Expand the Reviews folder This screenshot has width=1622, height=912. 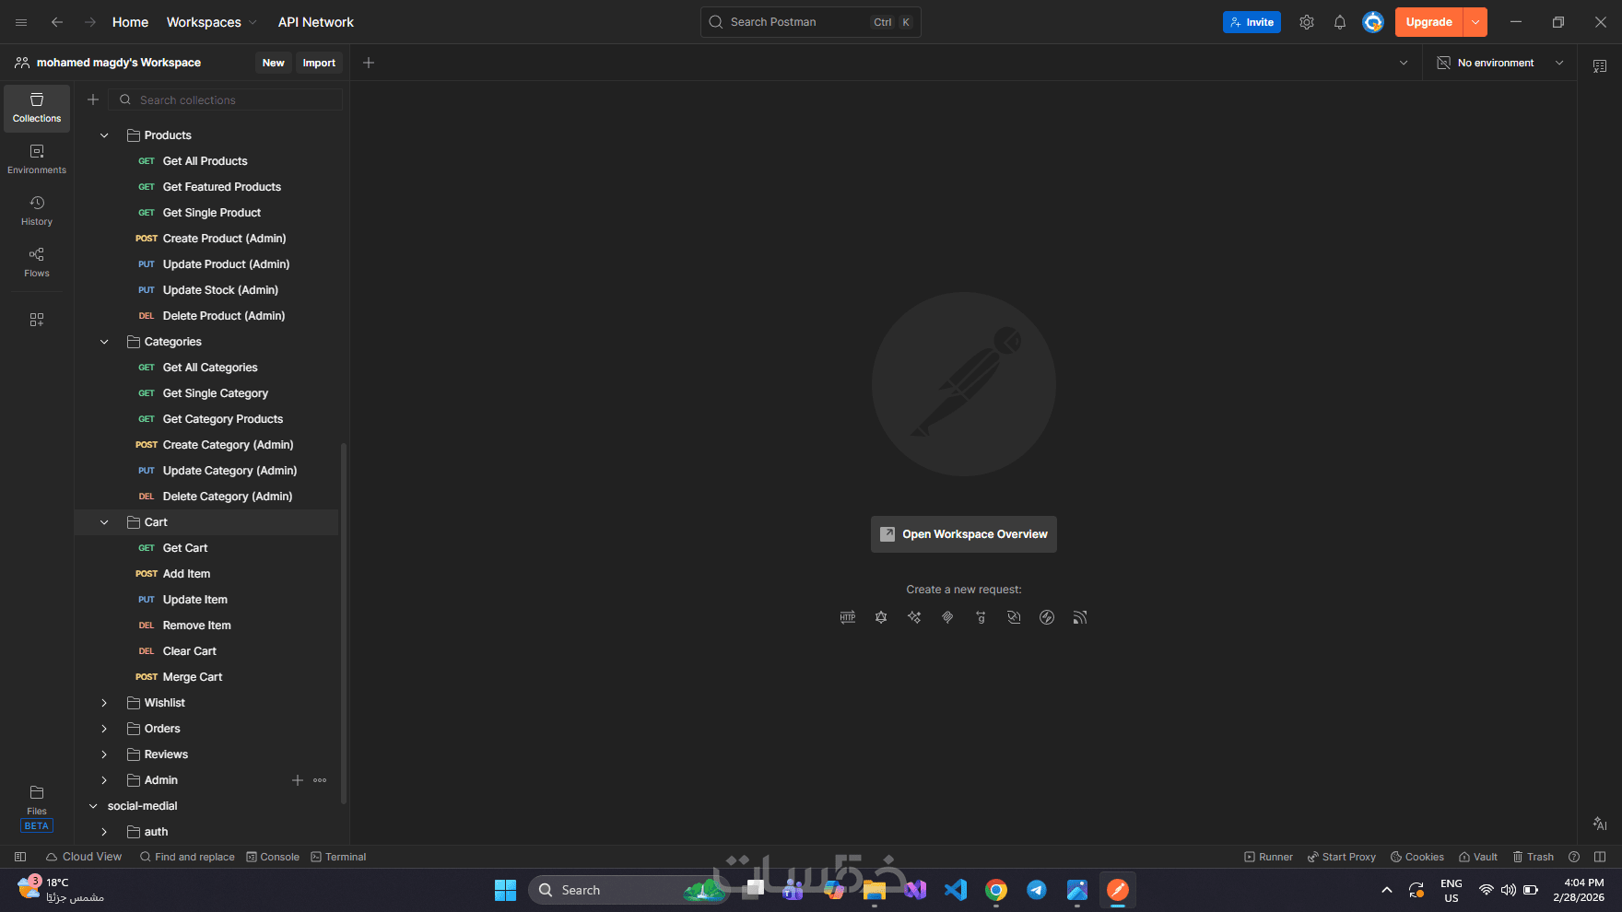104,754
